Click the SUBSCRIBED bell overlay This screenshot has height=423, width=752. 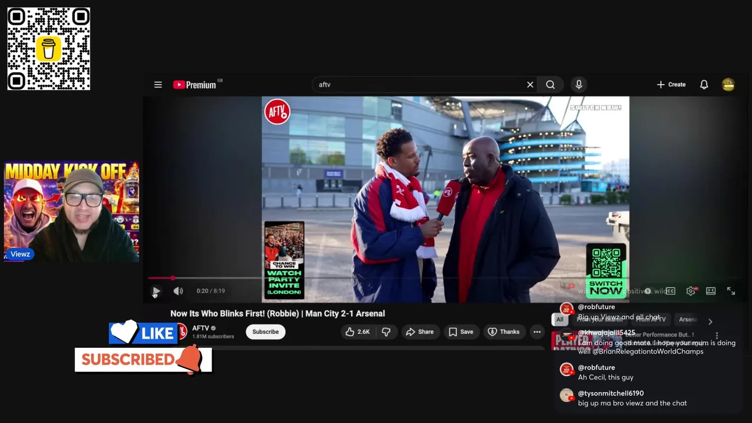click(143, 360)
